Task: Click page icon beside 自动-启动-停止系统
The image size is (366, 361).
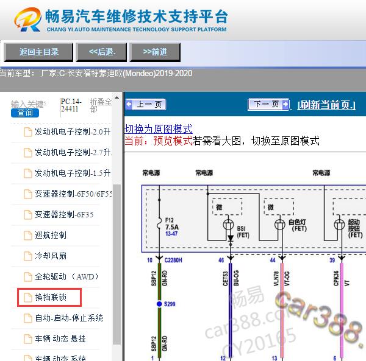Action: coord(28,318)
